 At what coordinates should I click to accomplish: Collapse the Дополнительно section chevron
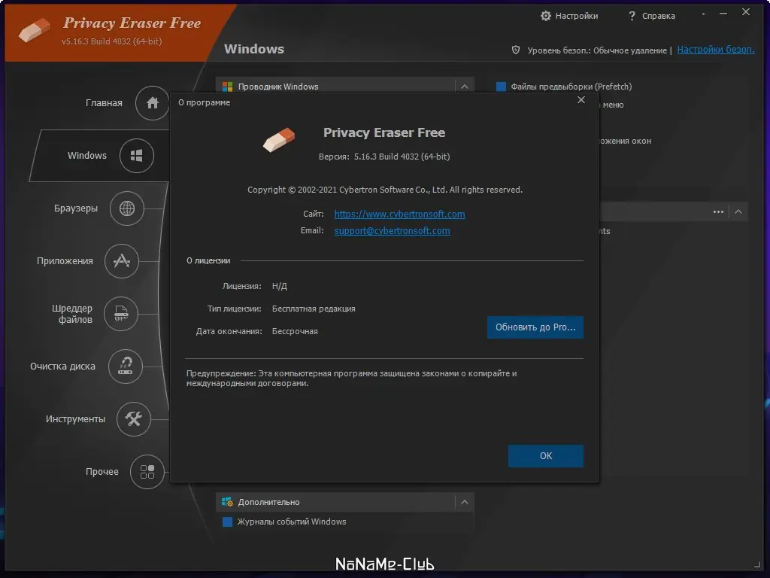(x=464, y=502)
